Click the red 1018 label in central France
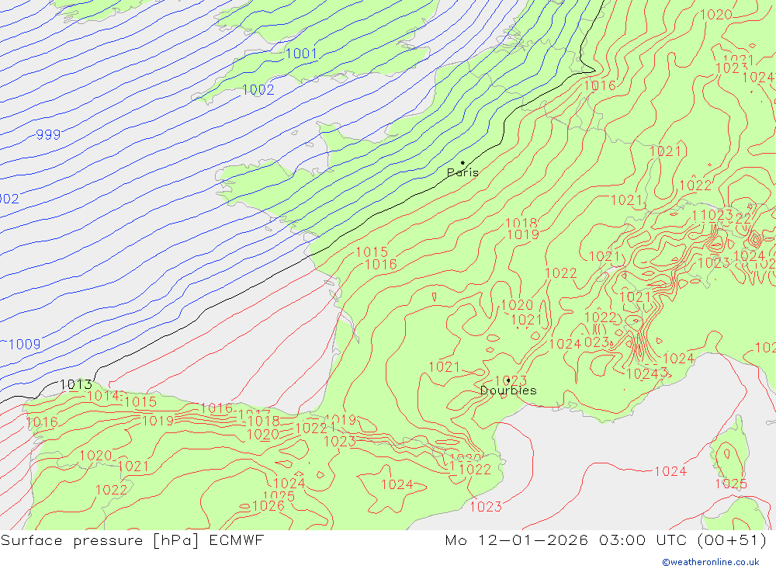Viewport: 776px width, 569px height. click(x=521, y=224)
